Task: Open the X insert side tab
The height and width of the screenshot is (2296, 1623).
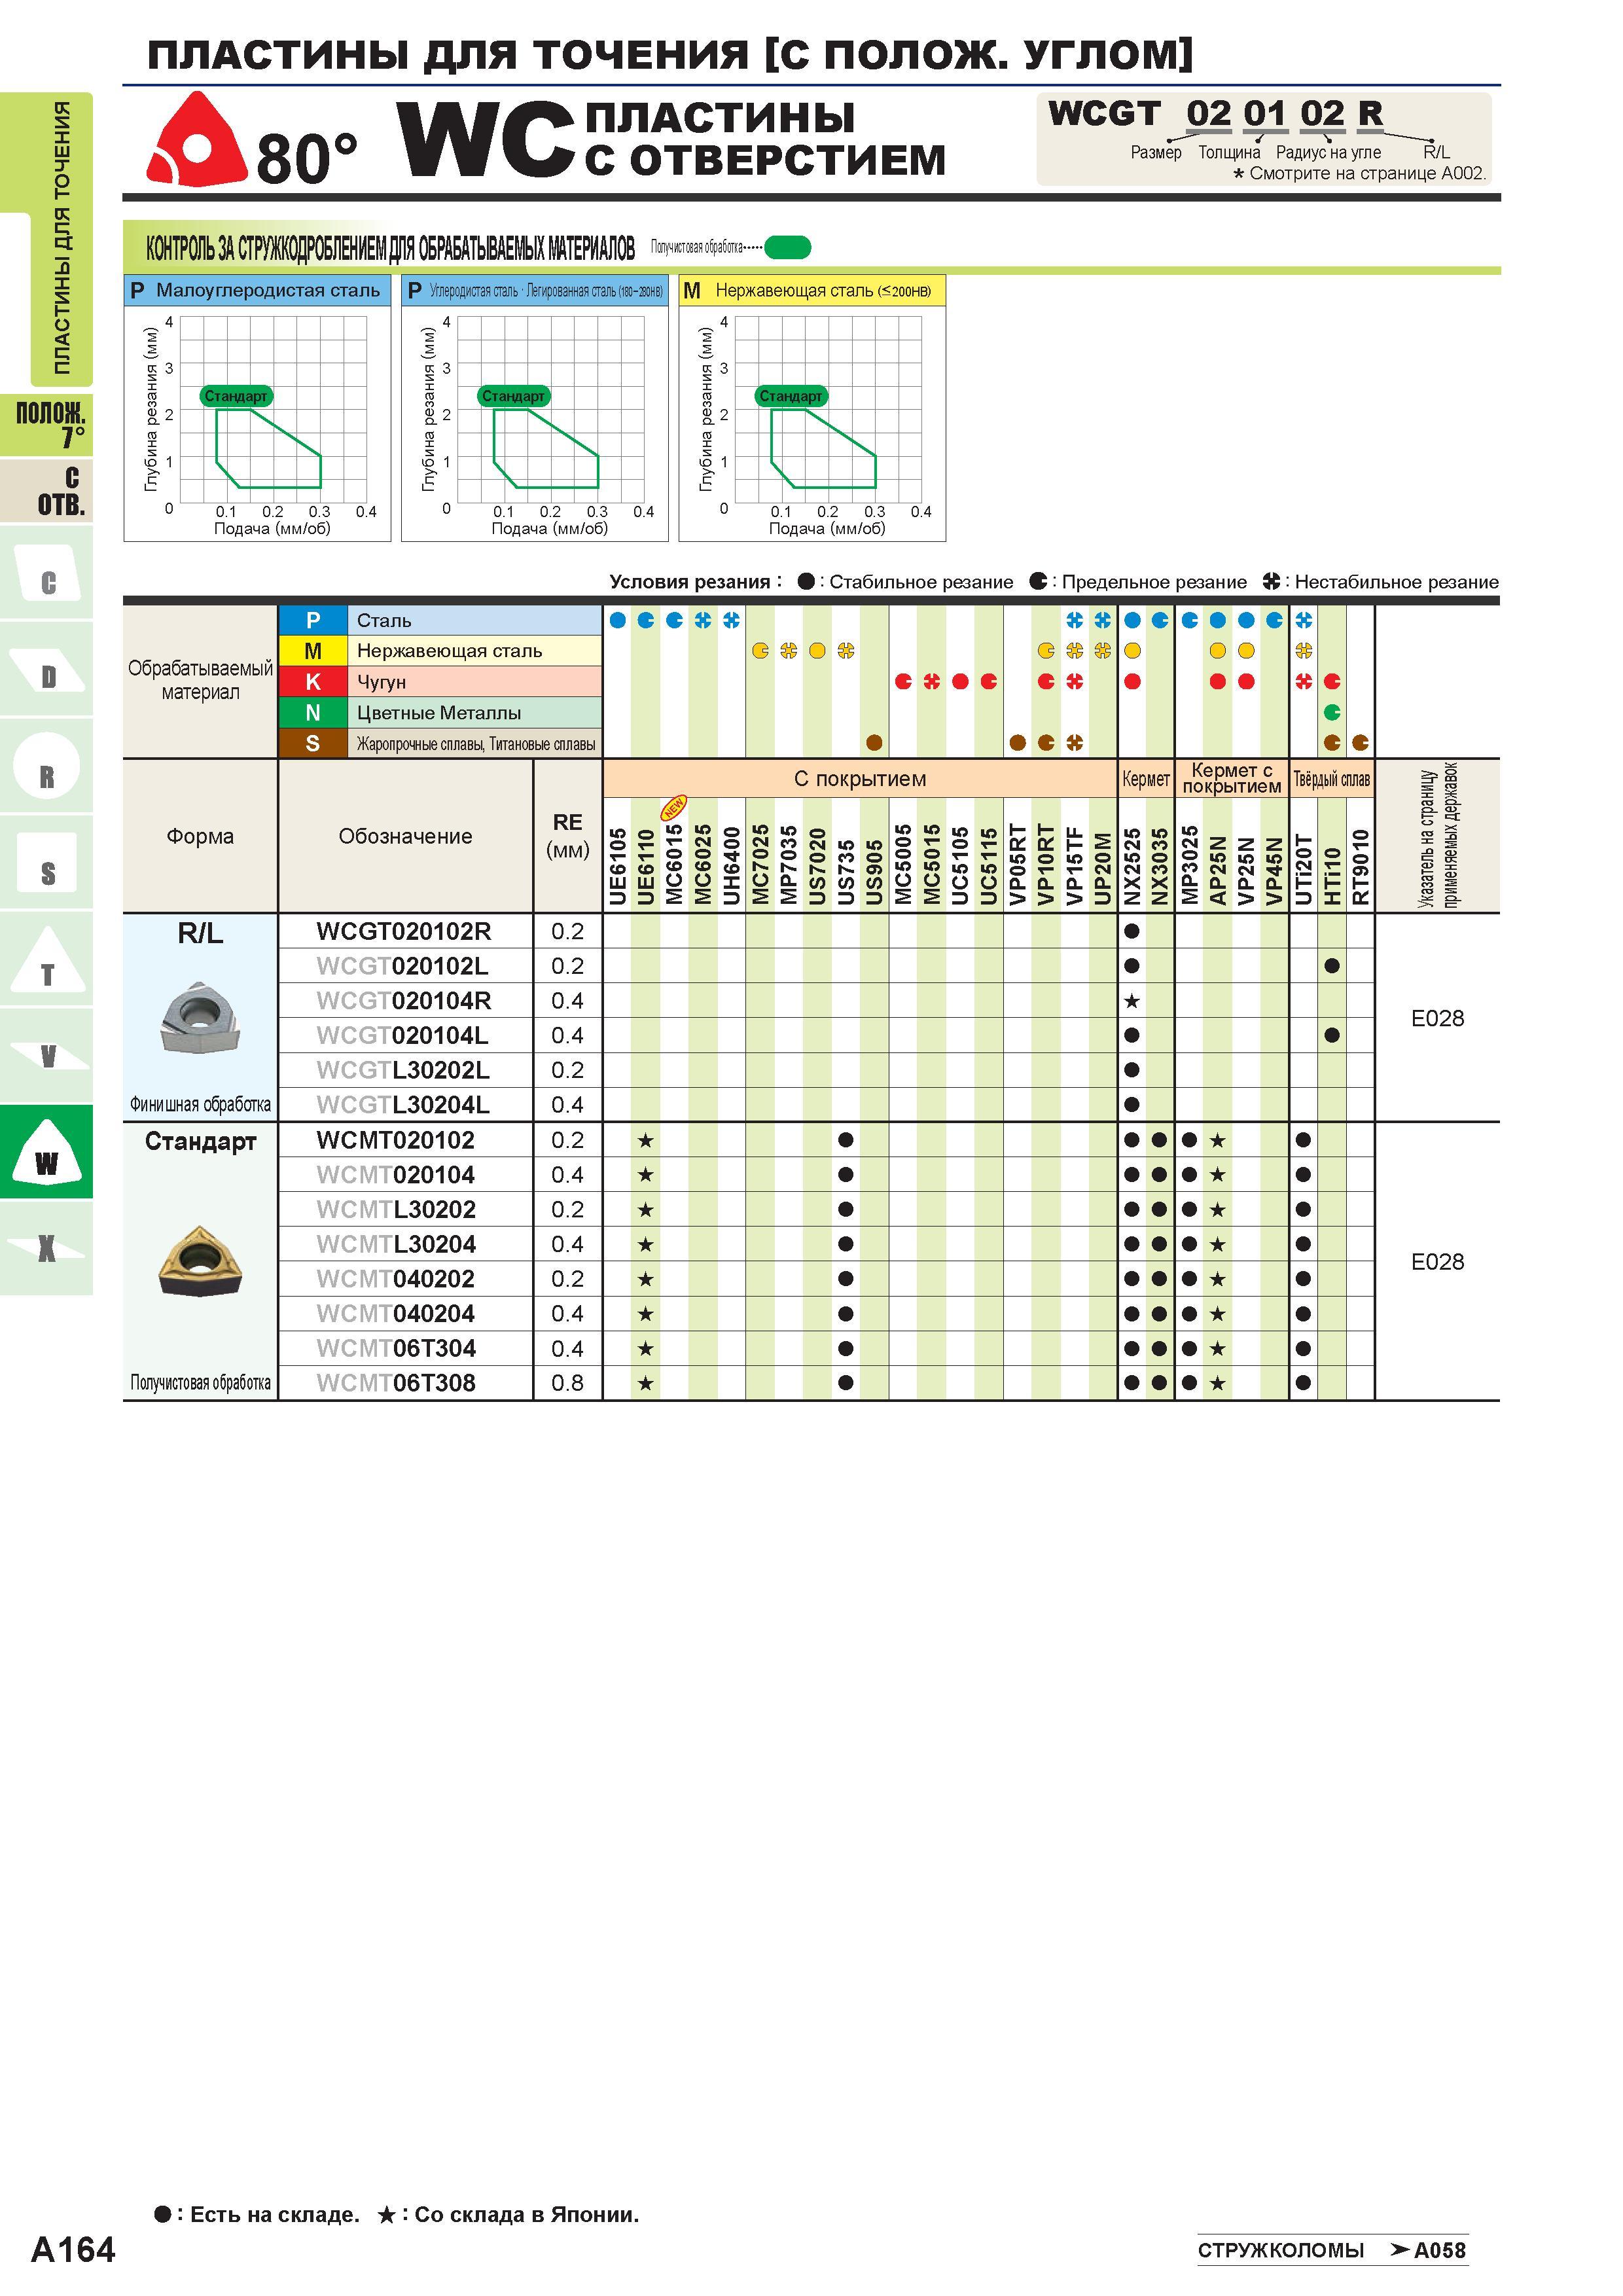Action: click(x=46, y=1248)
